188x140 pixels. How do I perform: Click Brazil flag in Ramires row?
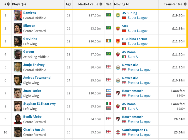click(x=109, y=15)
